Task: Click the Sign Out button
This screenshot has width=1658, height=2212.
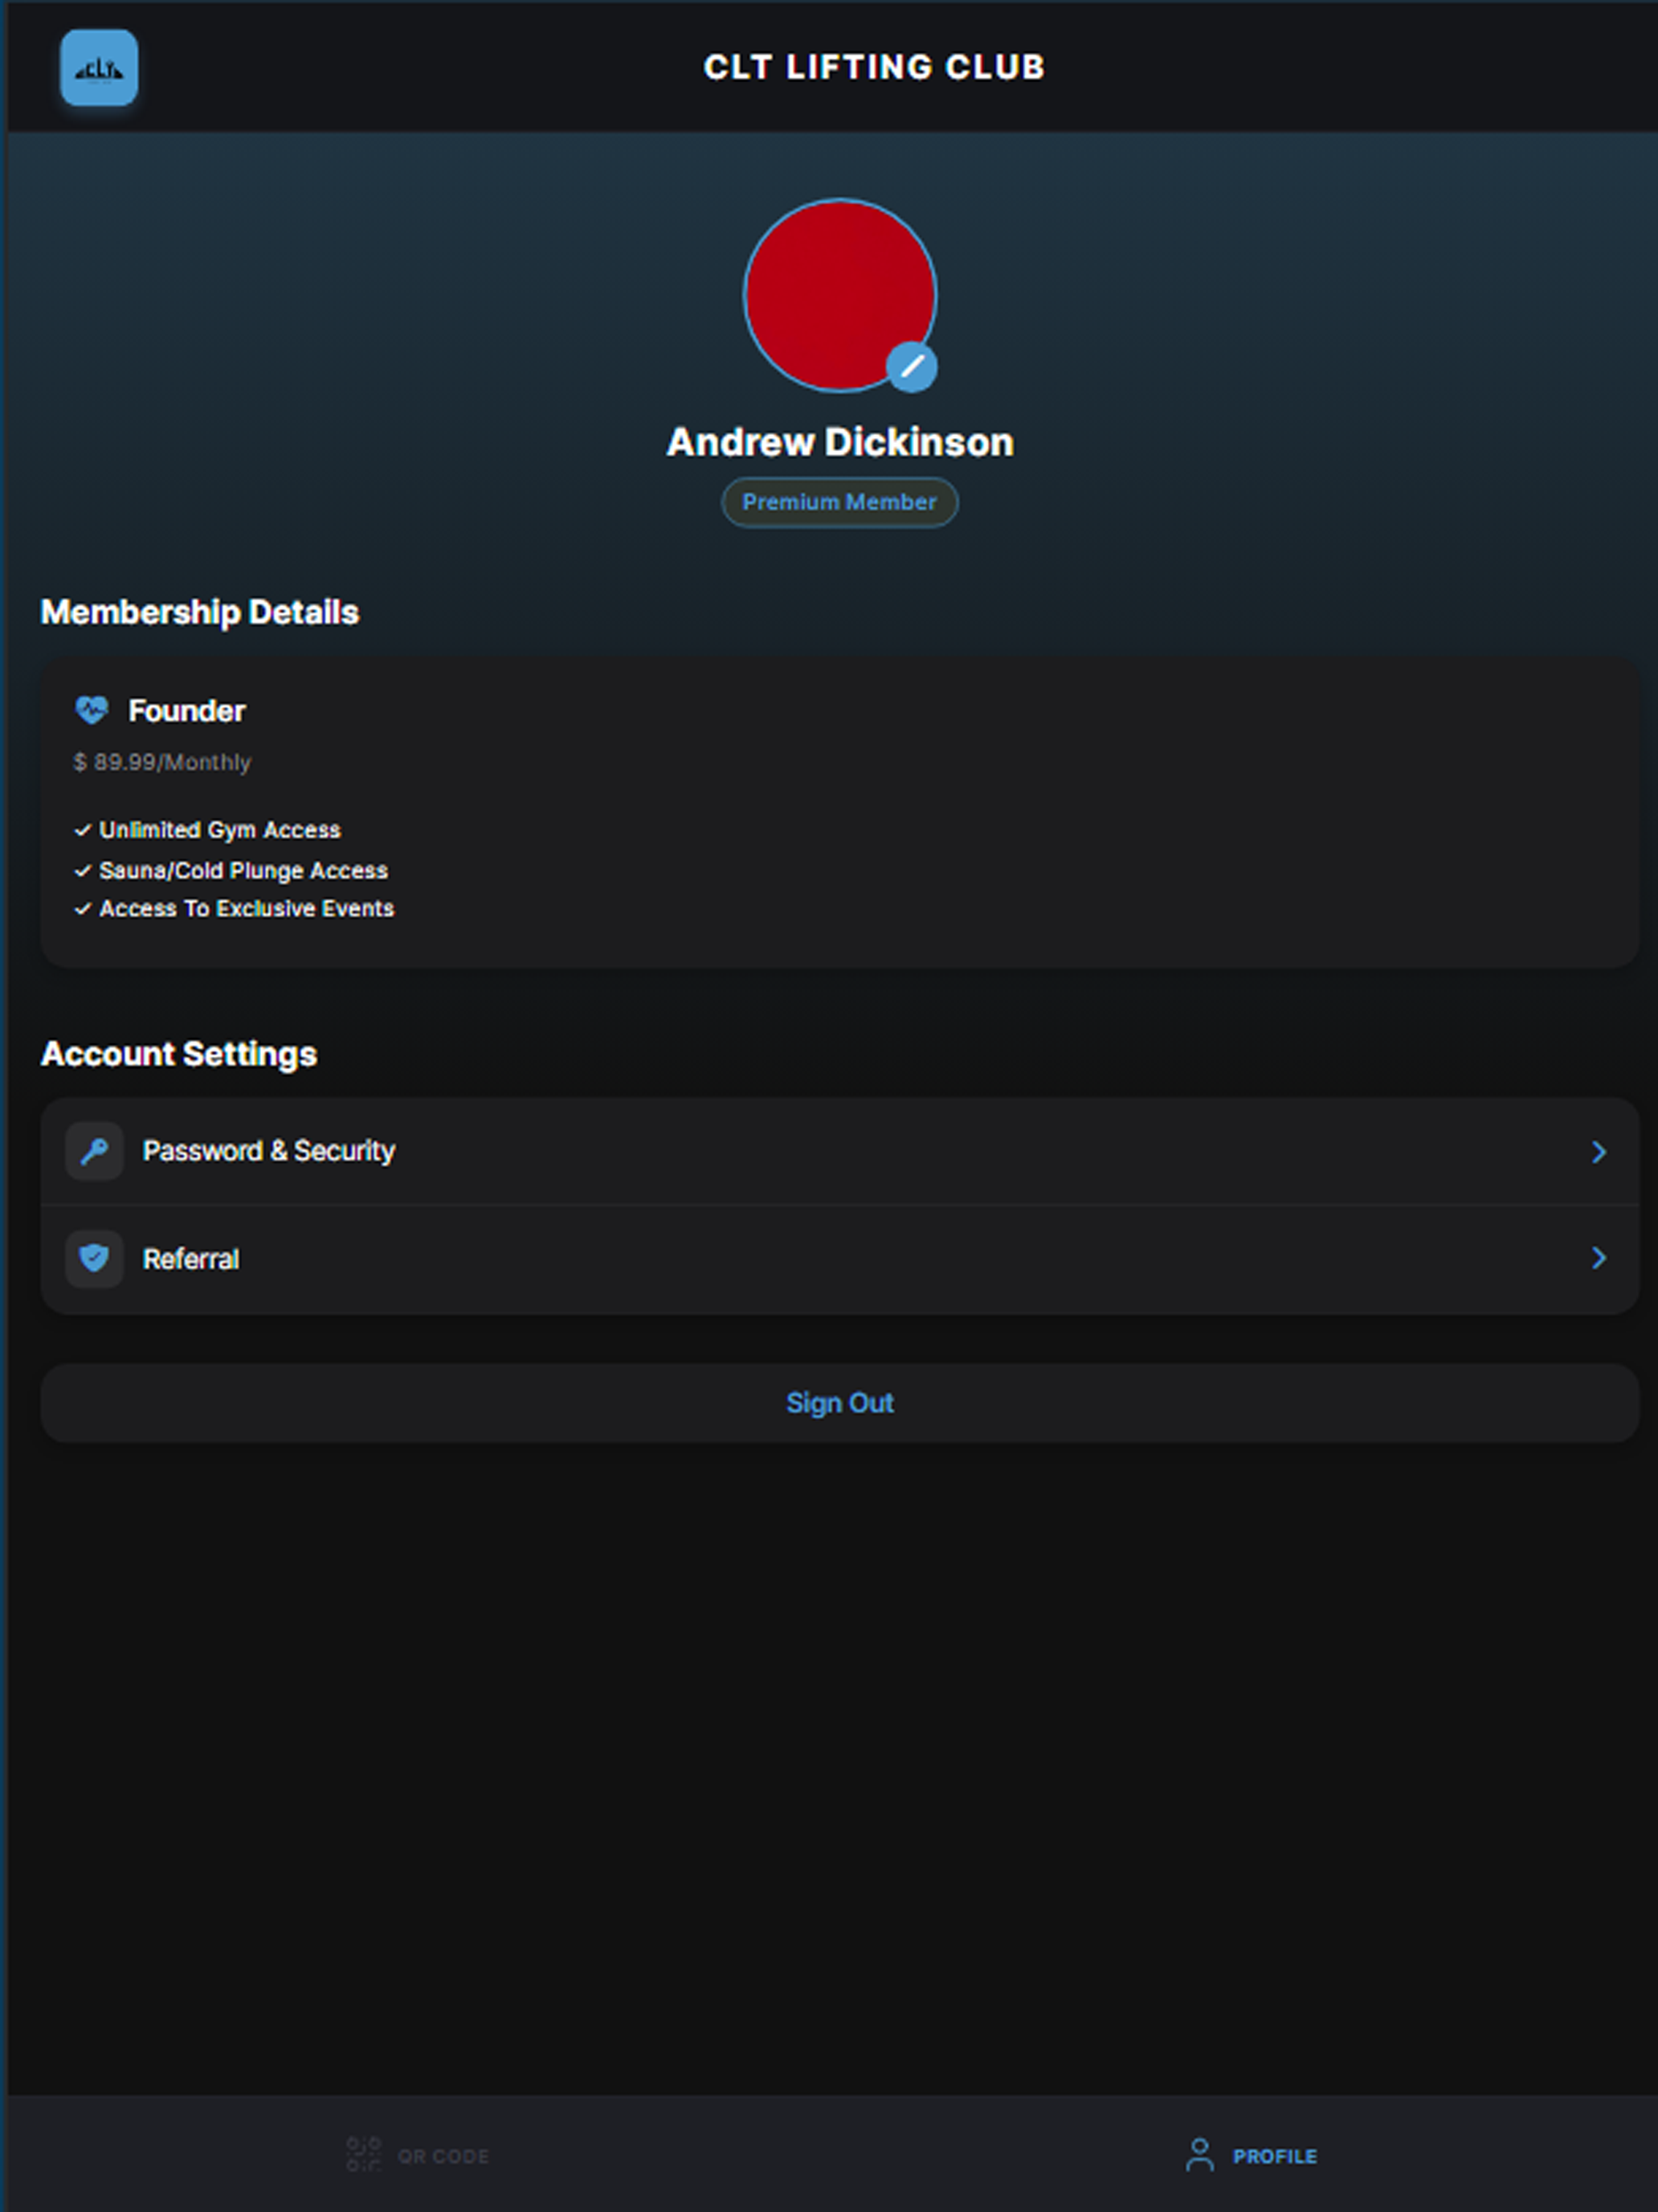Action: pyautogui.click(x=839, y=1403)
